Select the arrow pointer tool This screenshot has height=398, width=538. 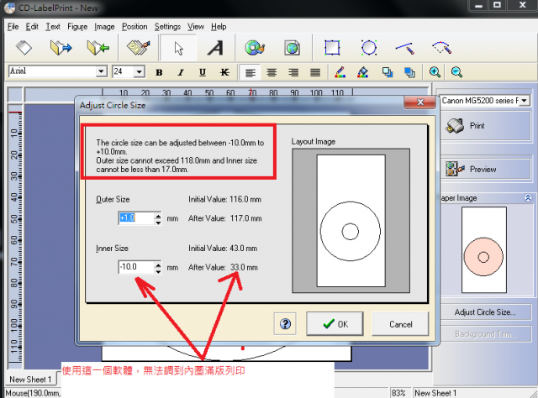[x=178, y=48]
